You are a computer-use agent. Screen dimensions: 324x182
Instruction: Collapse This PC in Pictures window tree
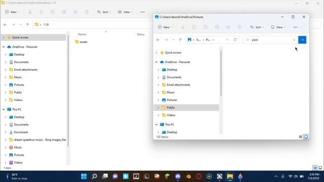[x=156, y=124]
